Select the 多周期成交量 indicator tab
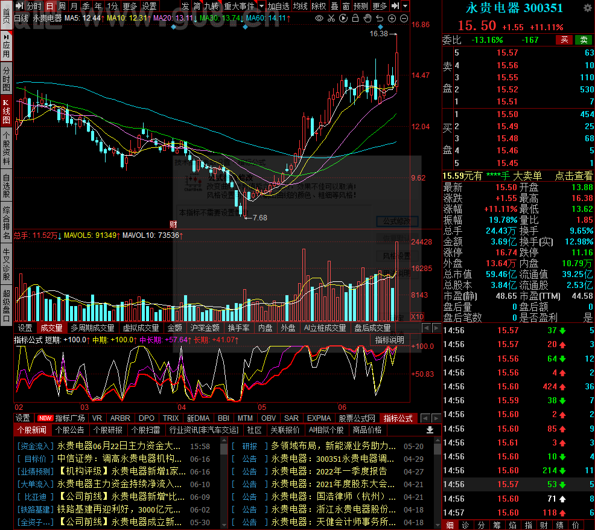Image resolution: width=595 pixels, height=530 pixels. click(x=92, y=328)
